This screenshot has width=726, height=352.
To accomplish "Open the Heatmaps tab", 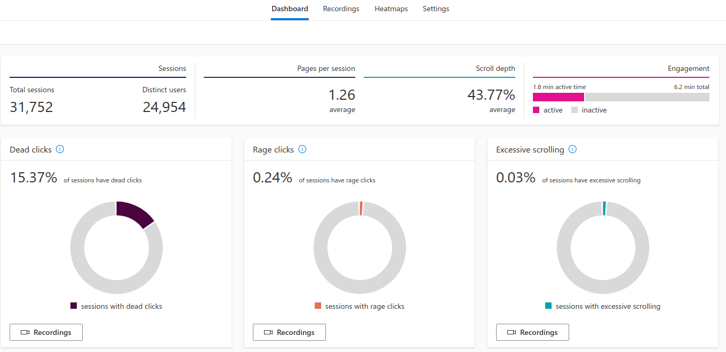I will [x=391, y=9].
